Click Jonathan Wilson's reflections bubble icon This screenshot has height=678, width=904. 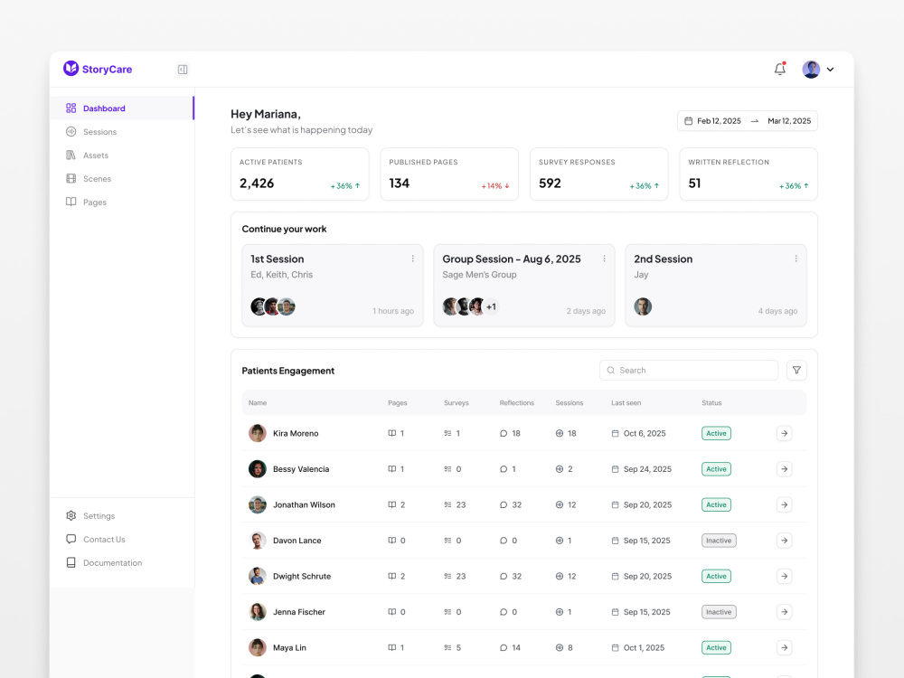pos(504,505)
